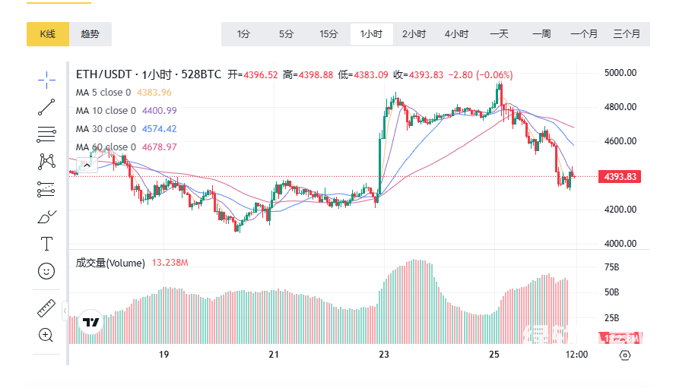
Task: Click the zoom in magnifier tool
Action: point(46,335)
